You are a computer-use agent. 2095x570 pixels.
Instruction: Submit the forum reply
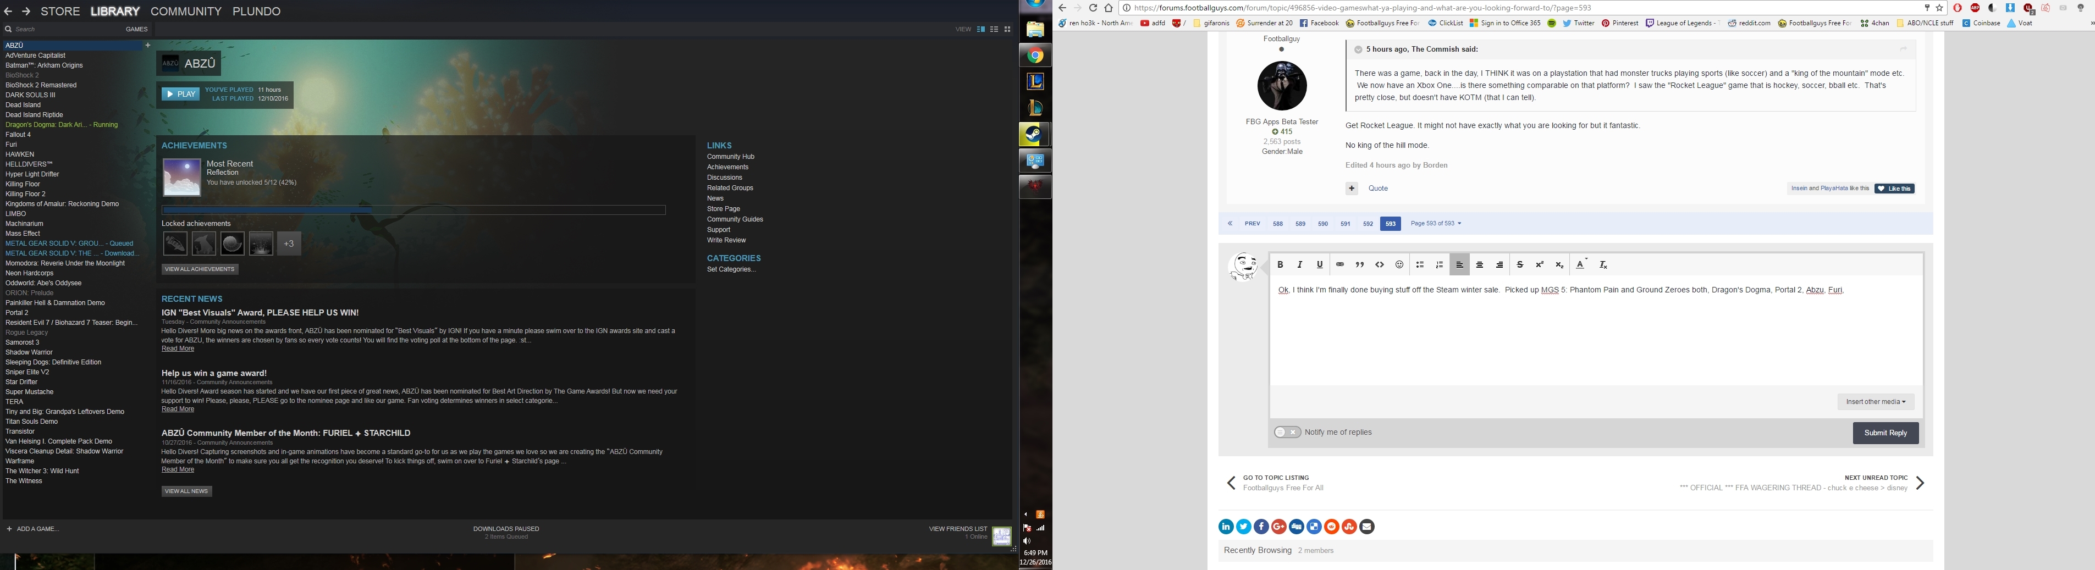(x=1885, y=433)
